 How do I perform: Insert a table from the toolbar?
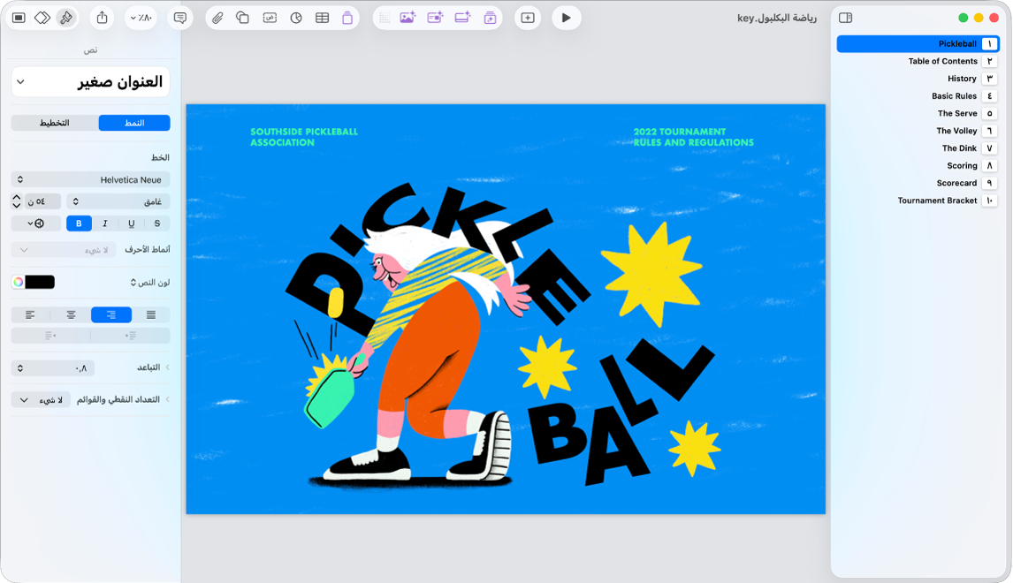click(322, 18)
